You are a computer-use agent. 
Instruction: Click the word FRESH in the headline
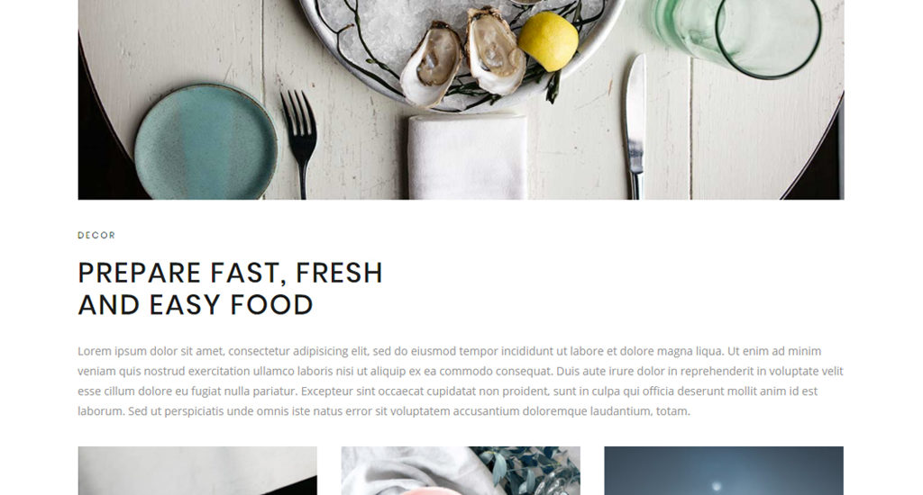(339, 274)
